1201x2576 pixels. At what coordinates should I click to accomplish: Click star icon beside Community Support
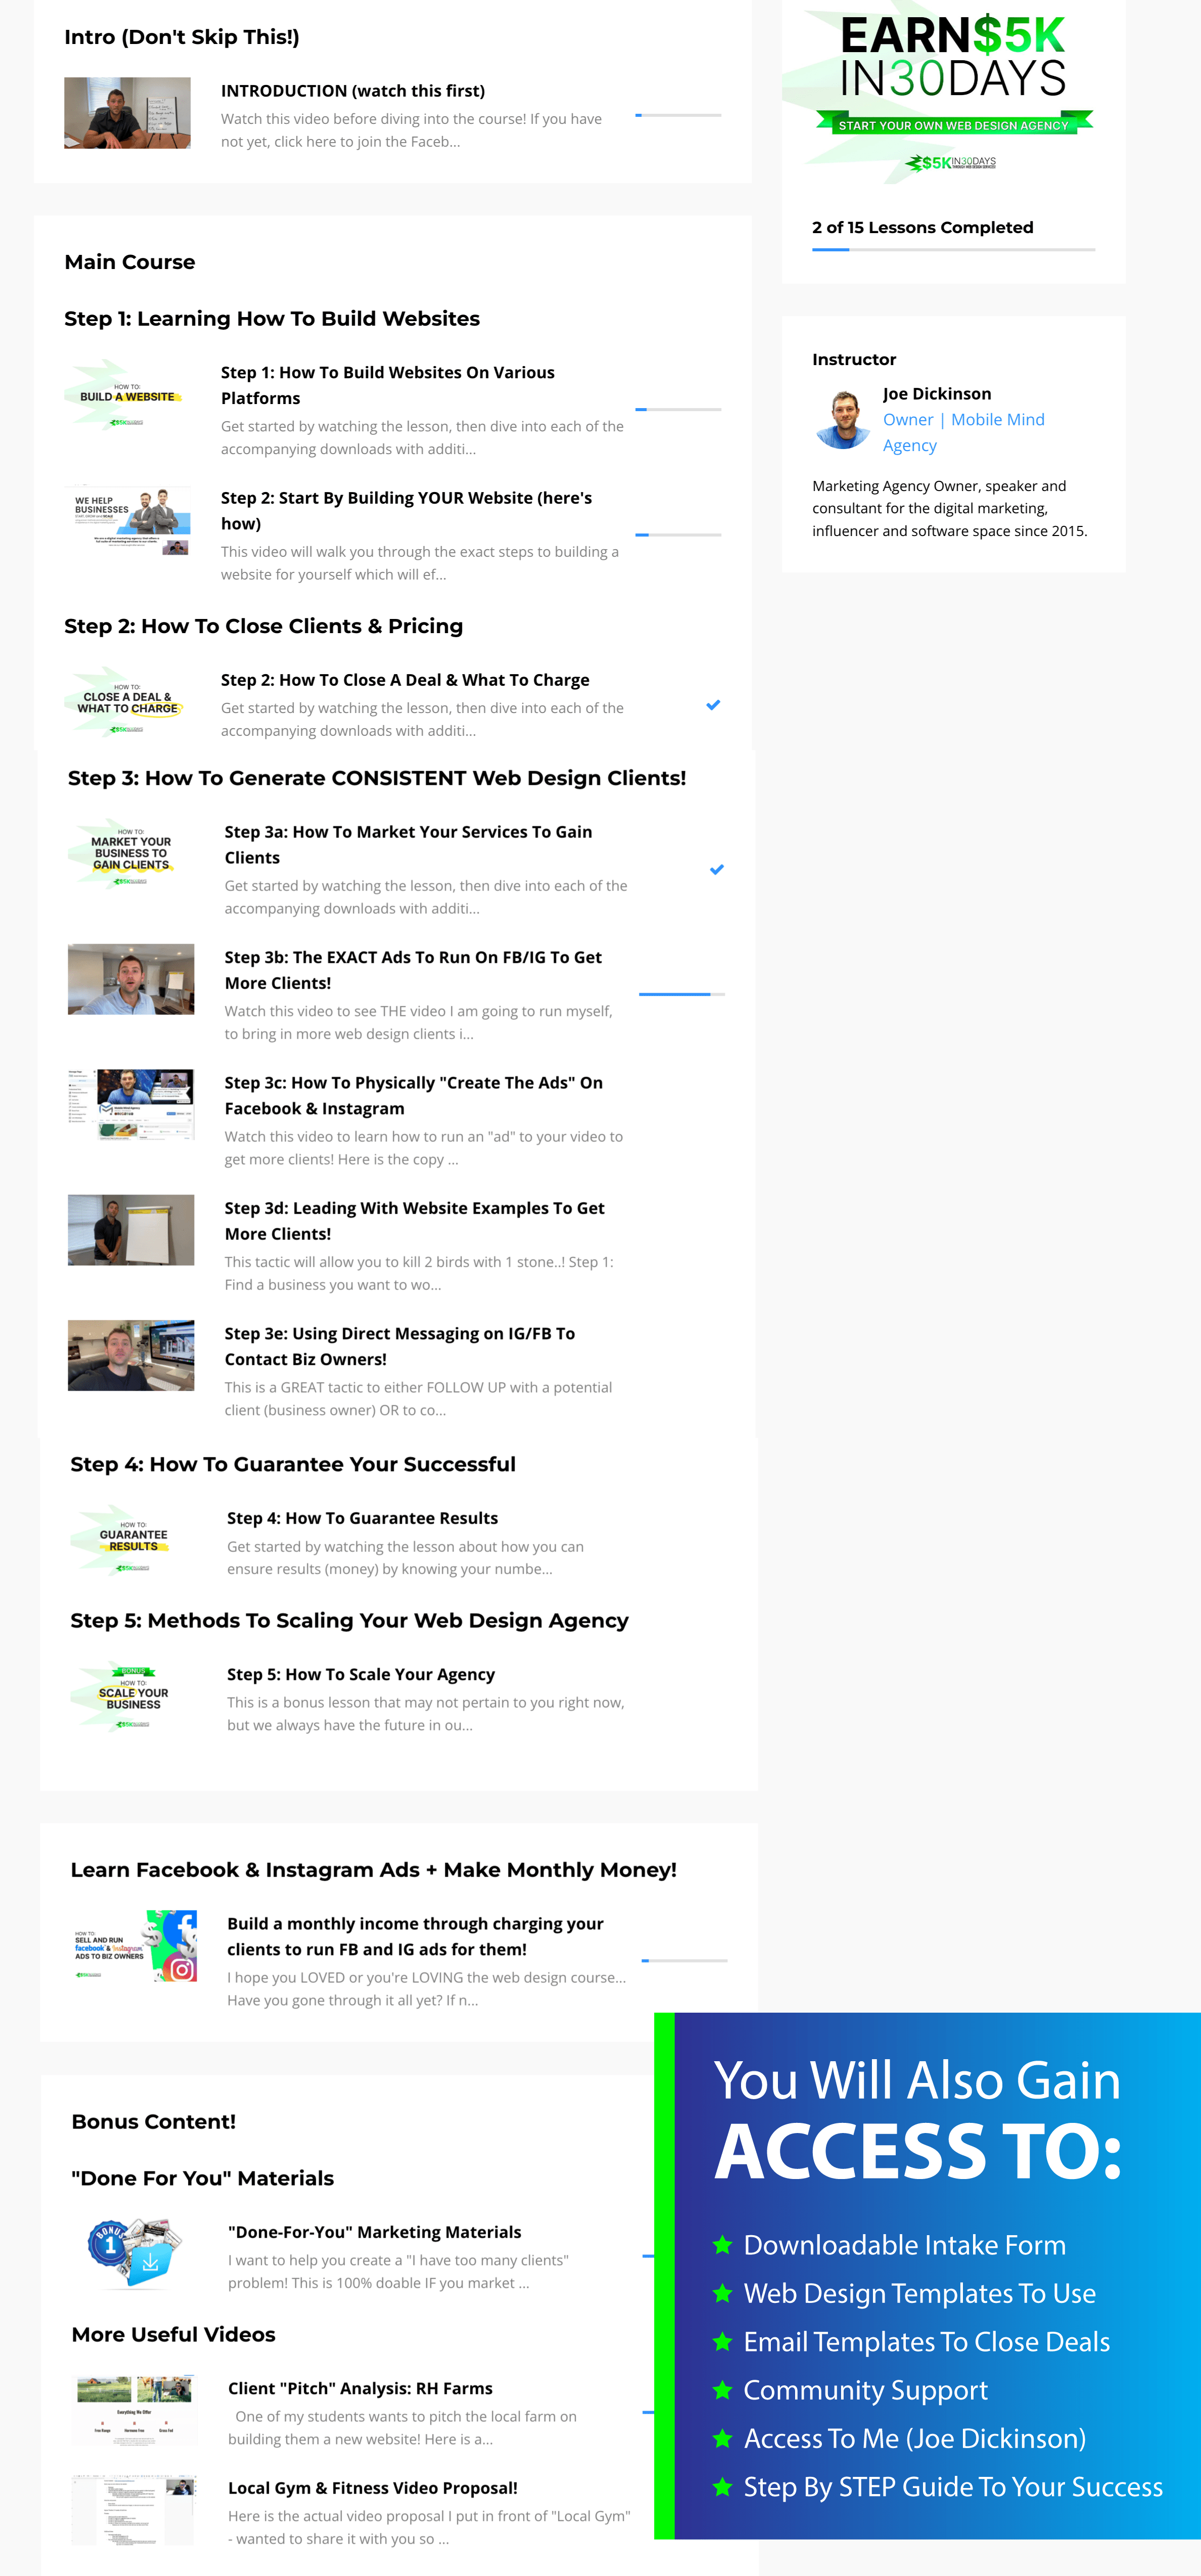(722, 2390)
